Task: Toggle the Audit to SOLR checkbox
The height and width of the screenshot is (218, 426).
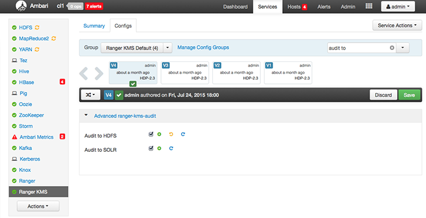Action: coord(151,148)
